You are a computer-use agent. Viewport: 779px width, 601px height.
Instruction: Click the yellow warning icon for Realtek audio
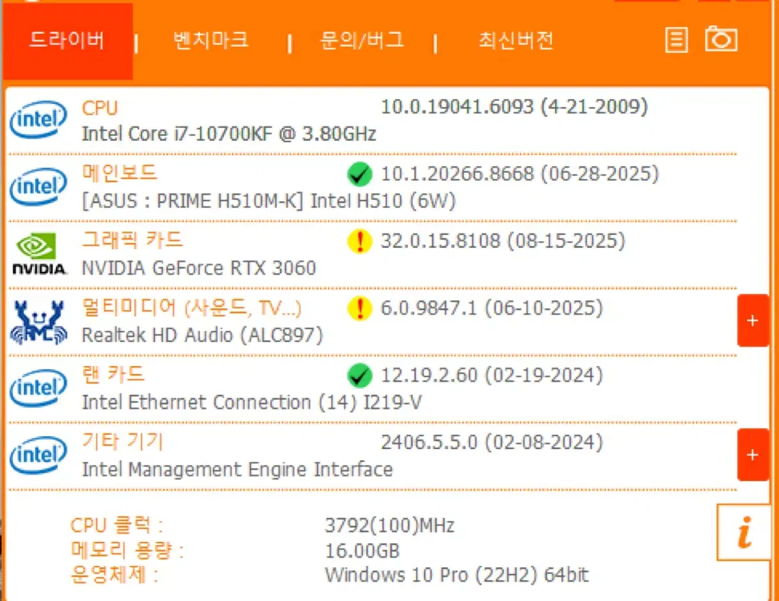pos(359,308)
